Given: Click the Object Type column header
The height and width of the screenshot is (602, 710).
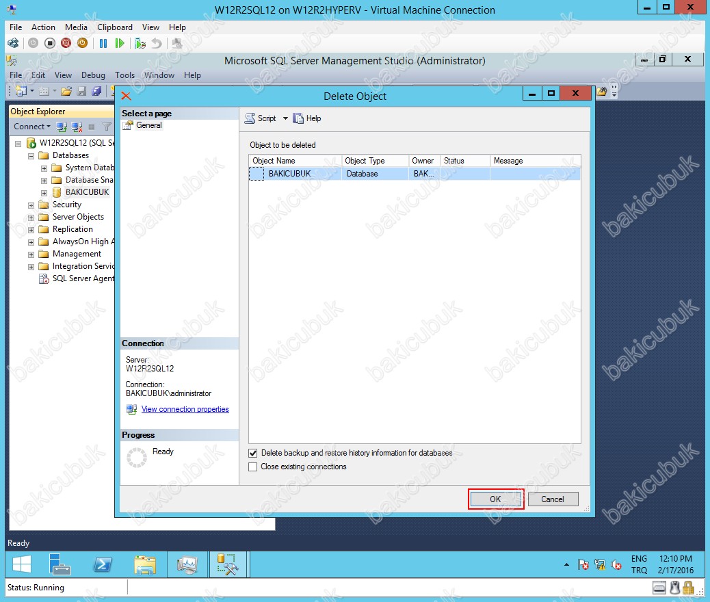Looking at the screenshot, I should pyautogui.click(x=375, y=161).
